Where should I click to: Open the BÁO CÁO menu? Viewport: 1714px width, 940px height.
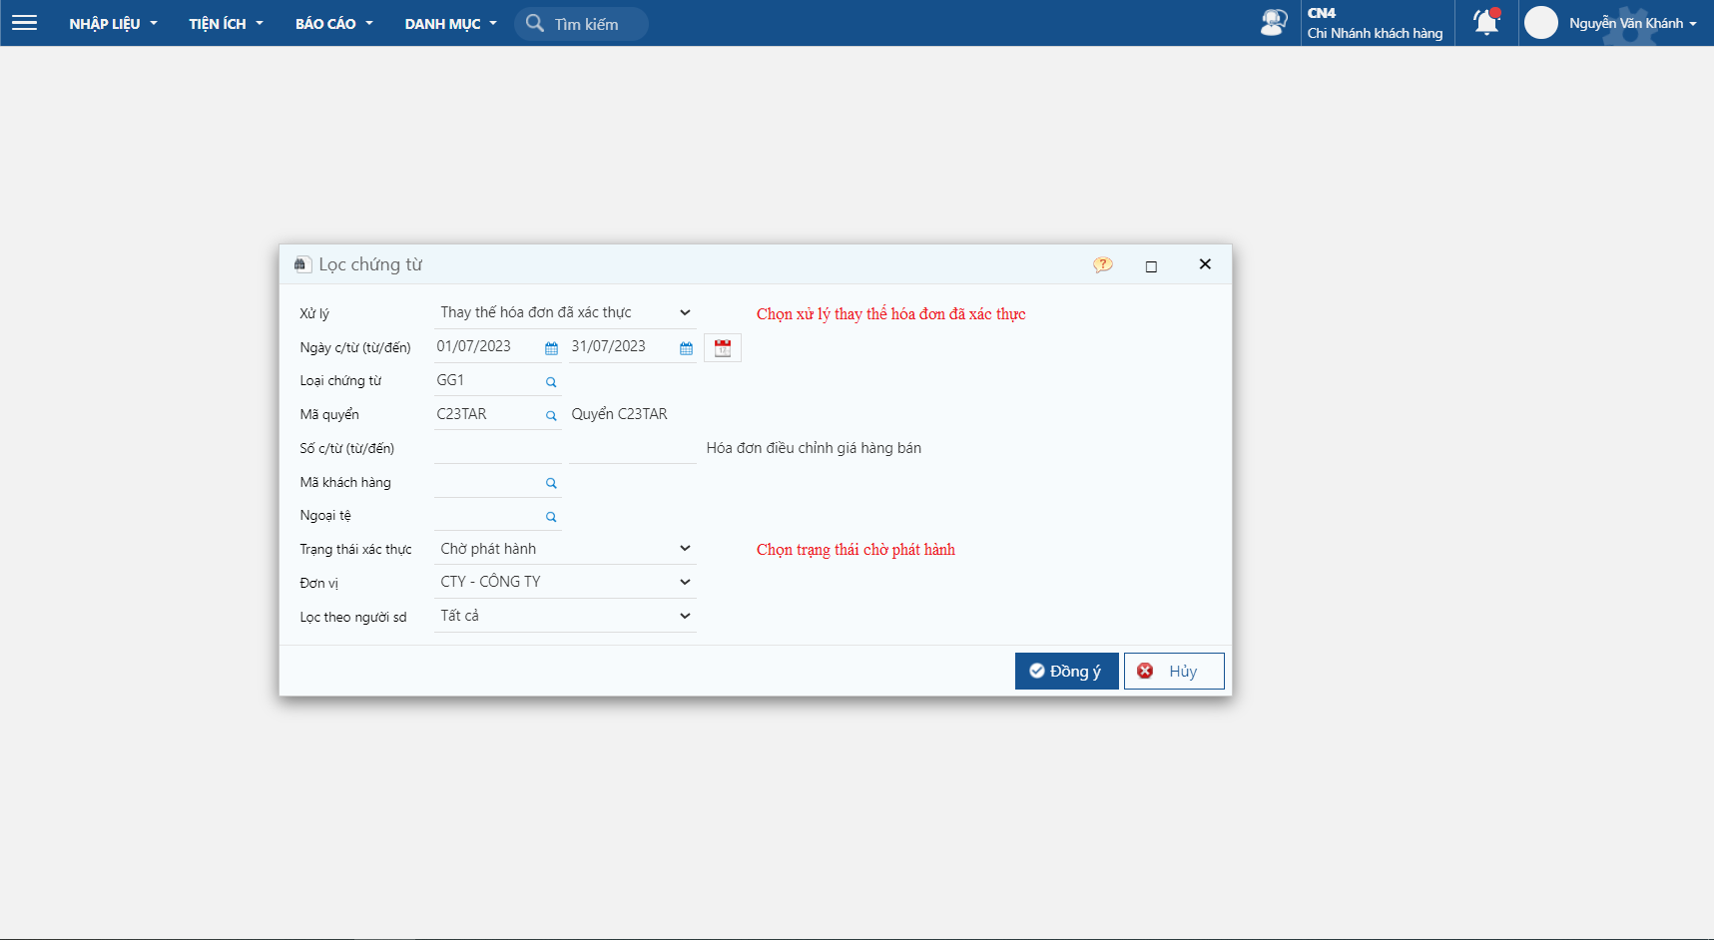pos(333,24)
